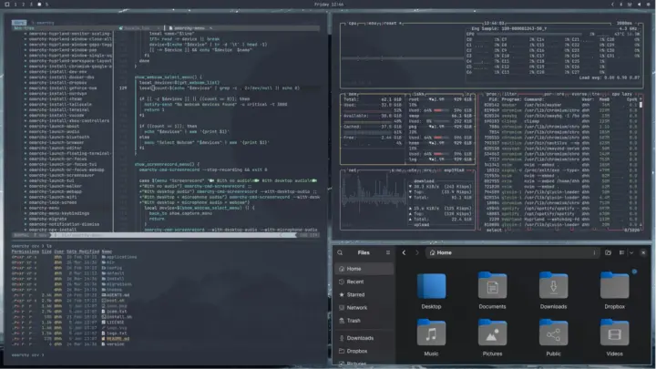Click install.sh in the terminal listing
The image size is (656, 369).
pos(118,317)
